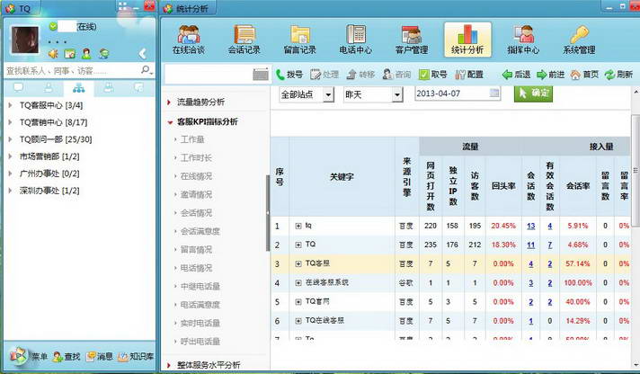Screen dimensions: 640x374
Task: Select the 统计分析 module
Action: (467, 40)
